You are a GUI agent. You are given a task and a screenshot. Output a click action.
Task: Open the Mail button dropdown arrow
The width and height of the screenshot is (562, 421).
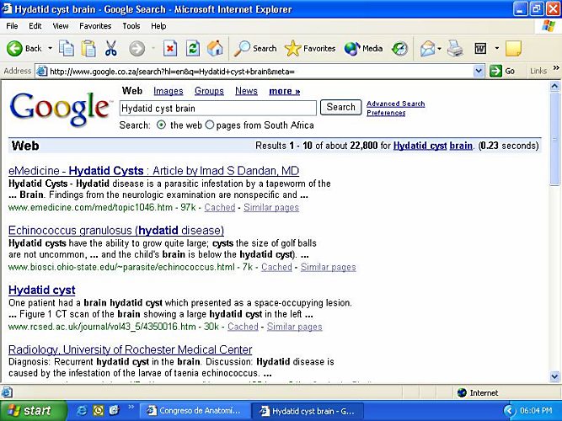click(x=440, y=48)
